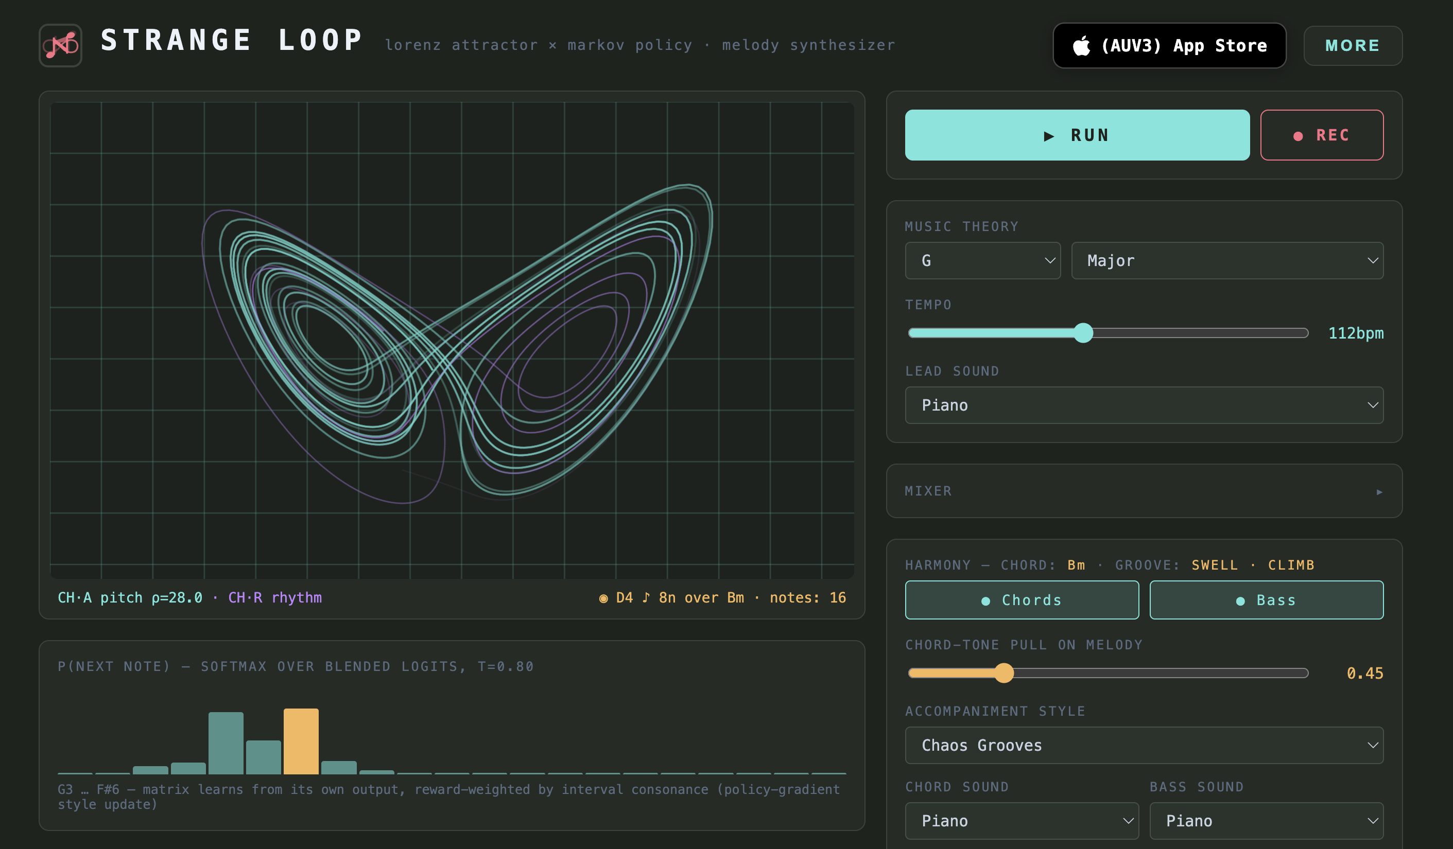Expand the Mixer panel
1453x849 pixels.
point(1144,491)
